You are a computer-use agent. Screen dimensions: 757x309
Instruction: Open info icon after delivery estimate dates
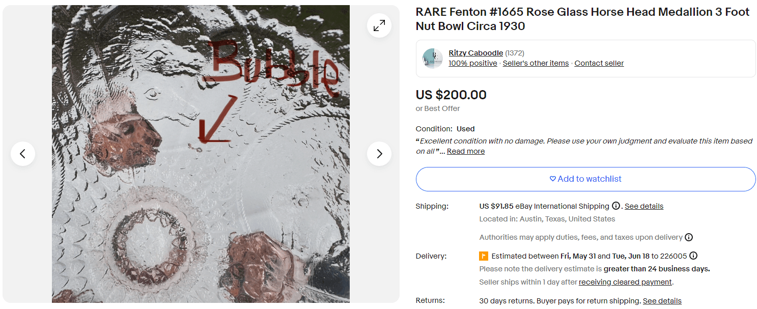pyautogui.click(x=693, y=256)
